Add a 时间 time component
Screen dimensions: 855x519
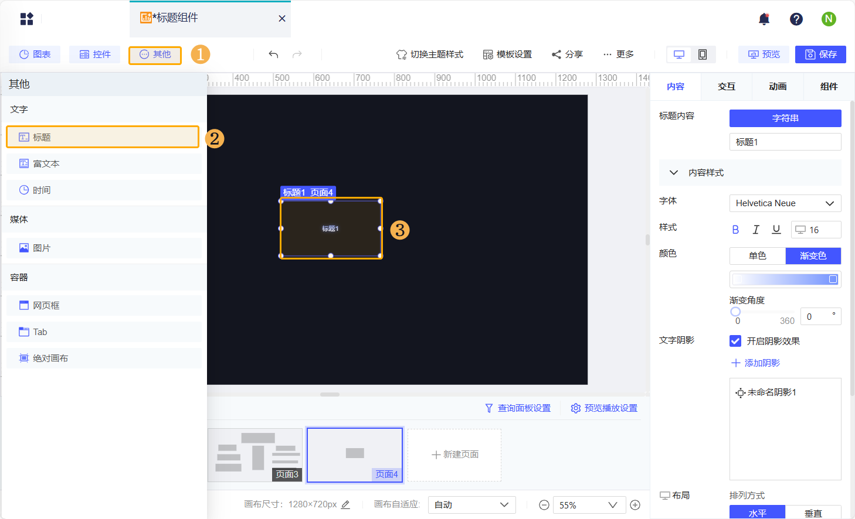pyautogui.click(x=104, y=190)
